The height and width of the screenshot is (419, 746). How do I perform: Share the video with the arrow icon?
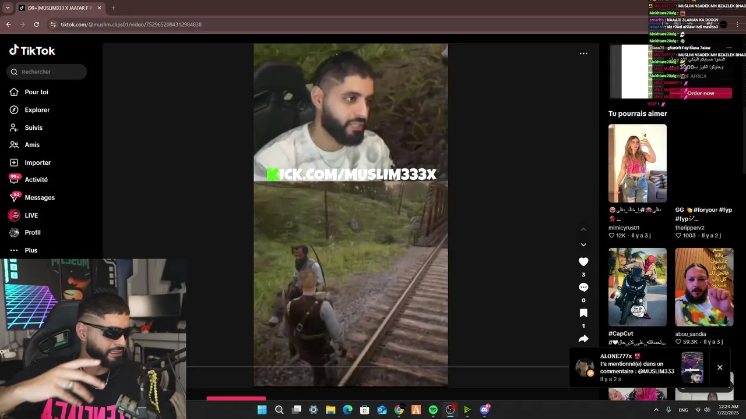click(x=583, y=339)
